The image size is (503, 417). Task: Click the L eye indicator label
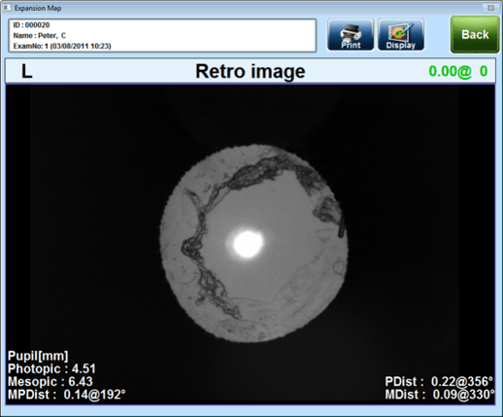27,71
